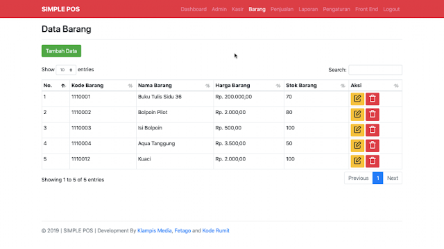This screenshot has width=444, height=249.
Task: Edit the Isi Bolpoin entry
Action: click(x=357, y=130)
